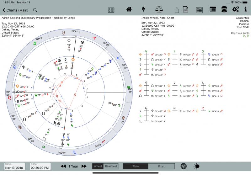The height and width of the screenshot is (175, 251).
Task: Open the document report icon
Action: click(185, 9)
